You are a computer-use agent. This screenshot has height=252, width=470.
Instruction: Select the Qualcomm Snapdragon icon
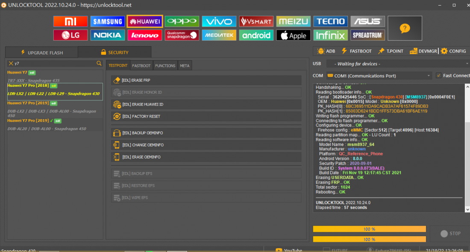click(x=182, y=35)
